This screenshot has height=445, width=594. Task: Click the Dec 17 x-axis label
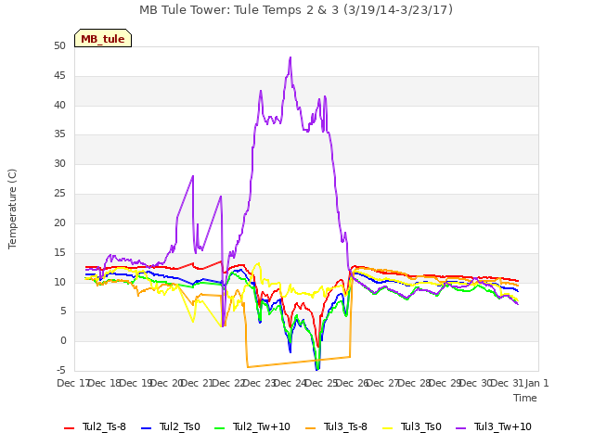(72, 383)
